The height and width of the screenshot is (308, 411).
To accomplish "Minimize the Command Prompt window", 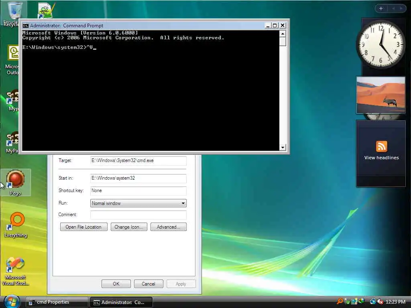I will tap(268, 25).
